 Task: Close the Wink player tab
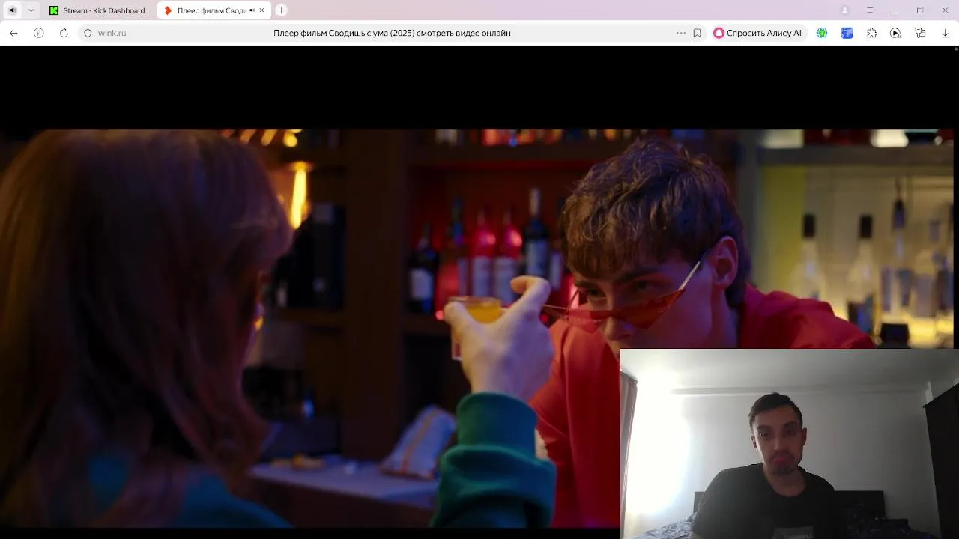(x=261, y=10)
